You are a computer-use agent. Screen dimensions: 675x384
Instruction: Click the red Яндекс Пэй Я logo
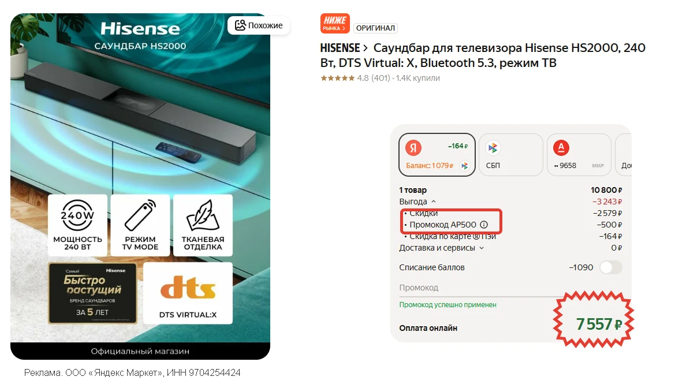[x=413, y=148]
